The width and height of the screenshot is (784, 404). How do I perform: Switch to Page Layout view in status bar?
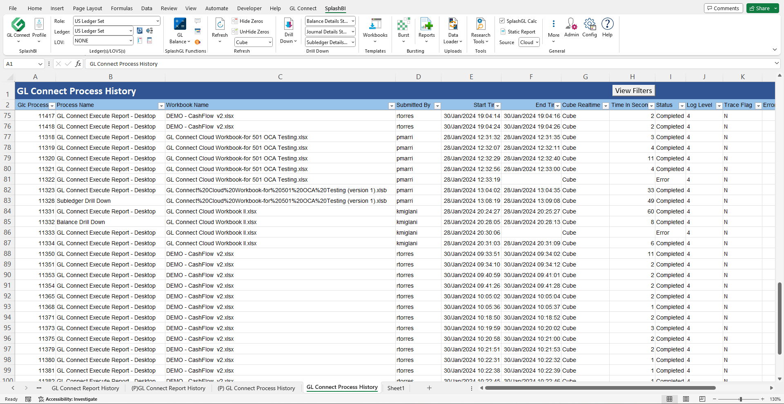[x=686, y=399]
